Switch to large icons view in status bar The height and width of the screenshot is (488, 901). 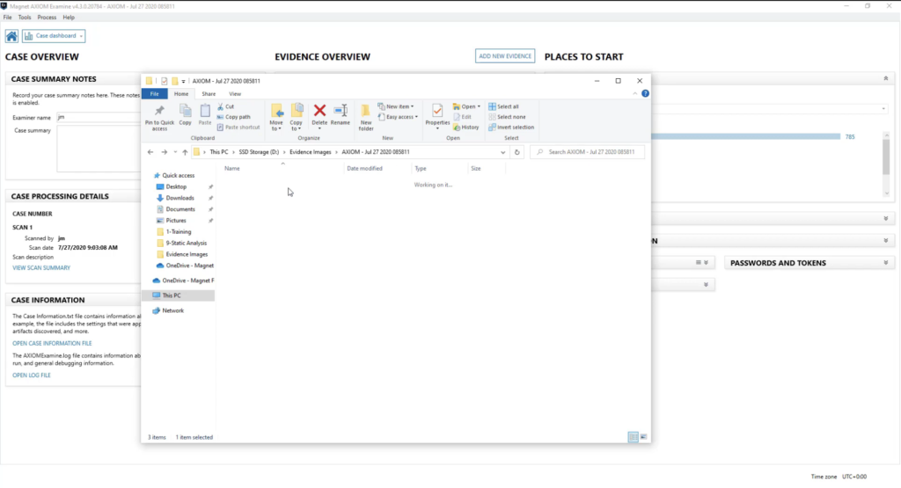tap(643, 438)
